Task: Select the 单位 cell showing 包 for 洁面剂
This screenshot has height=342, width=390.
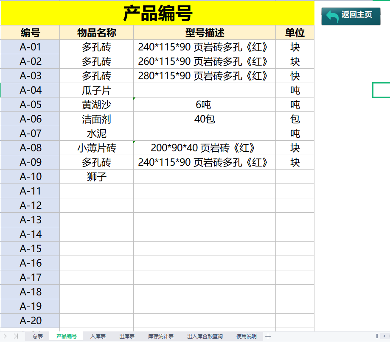Action: (296, 119)
